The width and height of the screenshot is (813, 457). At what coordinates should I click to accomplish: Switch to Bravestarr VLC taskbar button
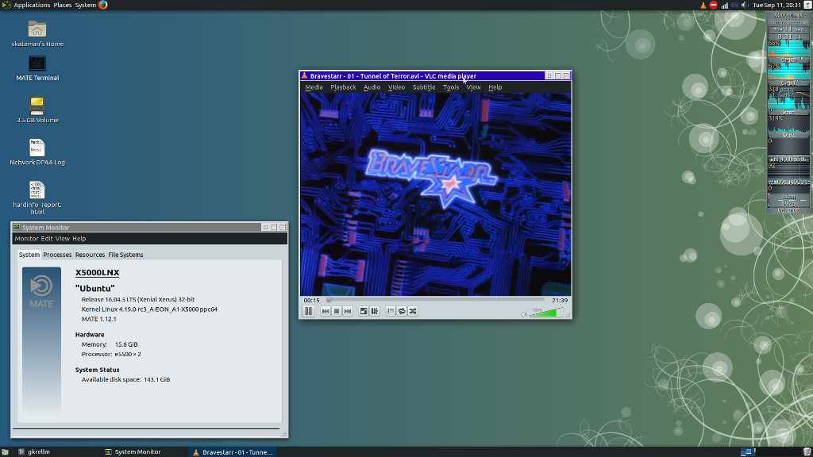(233, 452)
